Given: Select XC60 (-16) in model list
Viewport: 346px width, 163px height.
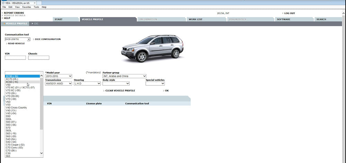Looking at the screenshot, I should [12, 82].
